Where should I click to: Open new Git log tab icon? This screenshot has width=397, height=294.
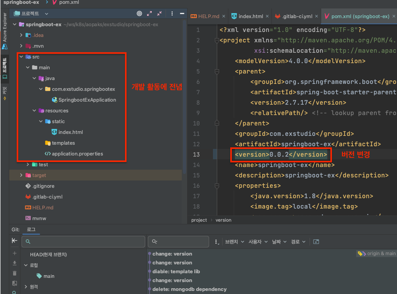(x=316, y=242)
